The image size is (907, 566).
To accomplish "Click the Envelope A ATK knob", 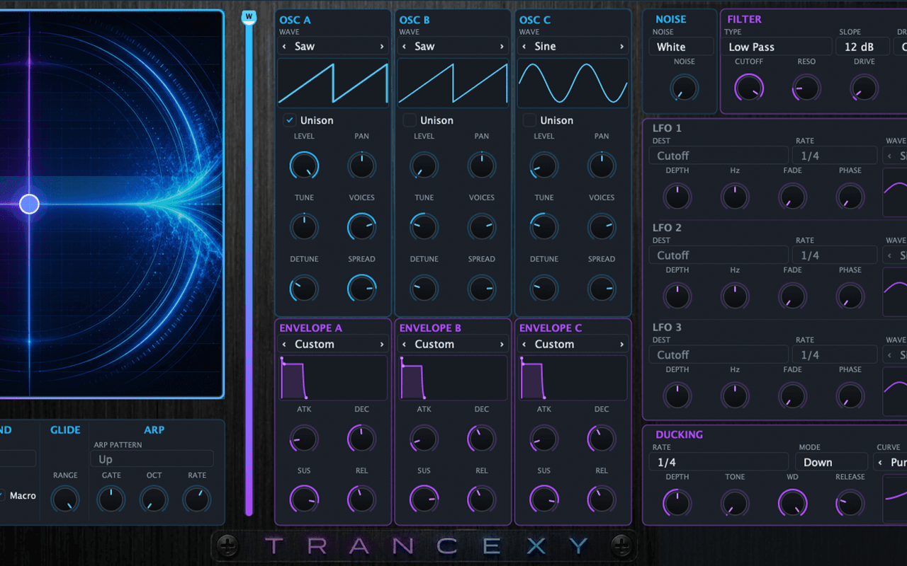I will point(304,439).
